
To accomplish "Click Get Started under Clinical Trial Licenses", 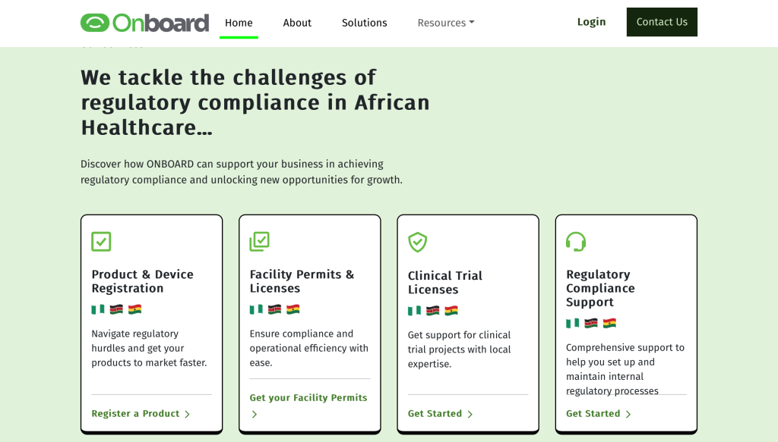I will pos(435,414).
